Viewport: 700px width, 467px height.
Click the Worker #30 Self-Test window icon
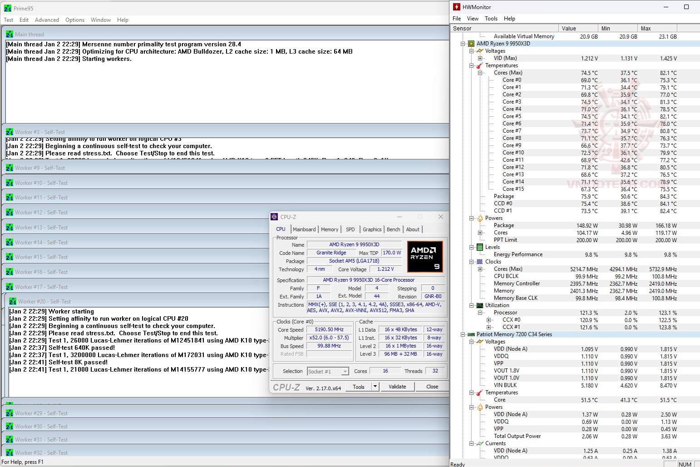coord(10,426)
